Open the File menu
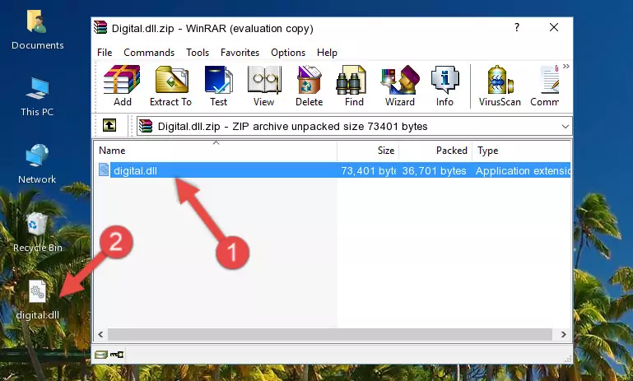This screenshot has width=633, height=381. tap(105, 53)
